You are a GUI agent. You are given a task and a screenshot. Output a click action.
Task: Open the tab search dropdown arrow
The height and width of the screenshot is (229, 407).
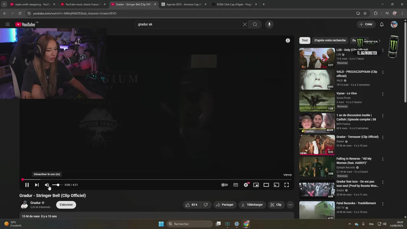(x=4, y=4)
